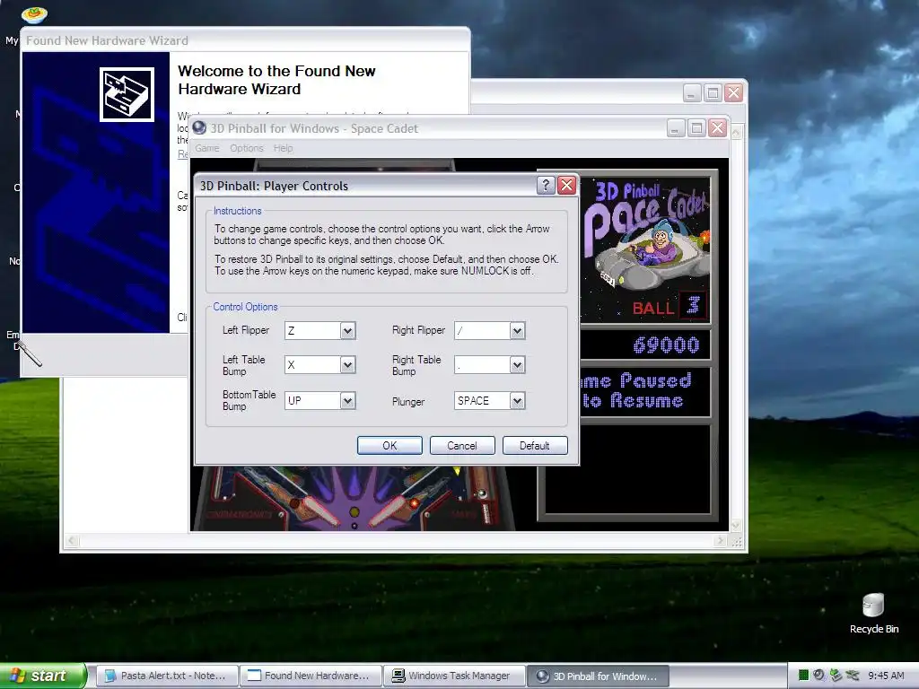
Task: Click the hardware icon in Found New Hardware Wizard
Action: (x=127, y=94)
